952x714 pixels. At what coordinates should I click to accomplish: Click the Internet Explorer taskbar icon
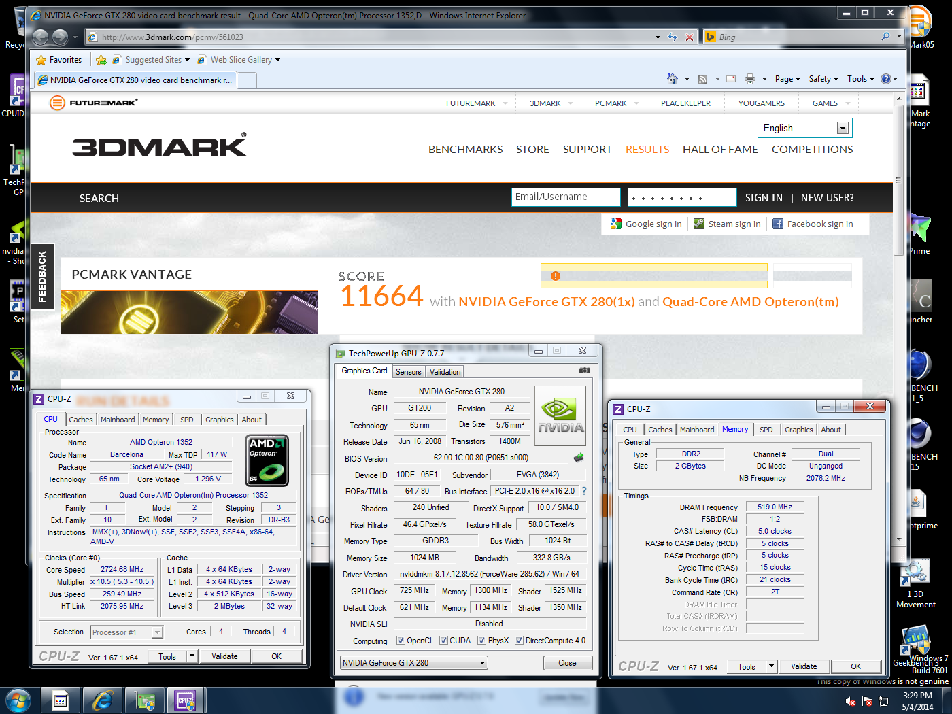coord(102,700)
